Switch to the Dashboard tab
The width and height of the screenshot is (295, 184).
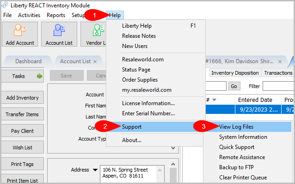[28, 61]
